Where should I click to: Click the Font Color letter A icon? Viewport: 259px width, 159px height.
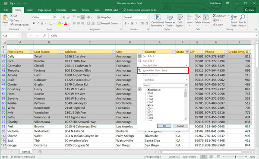pos(66,23)
